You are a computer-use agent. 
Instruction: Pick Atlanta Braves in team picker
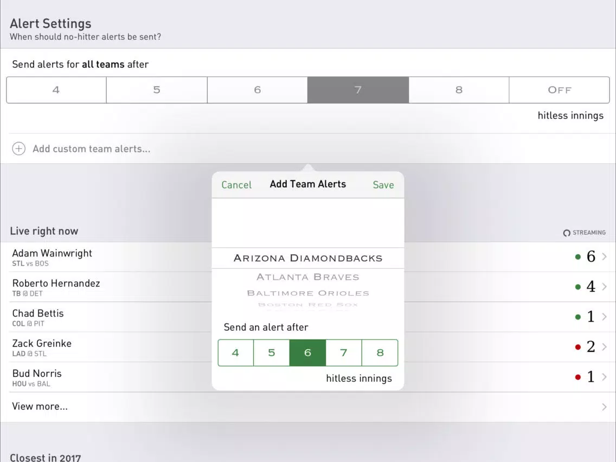point(308,277)
